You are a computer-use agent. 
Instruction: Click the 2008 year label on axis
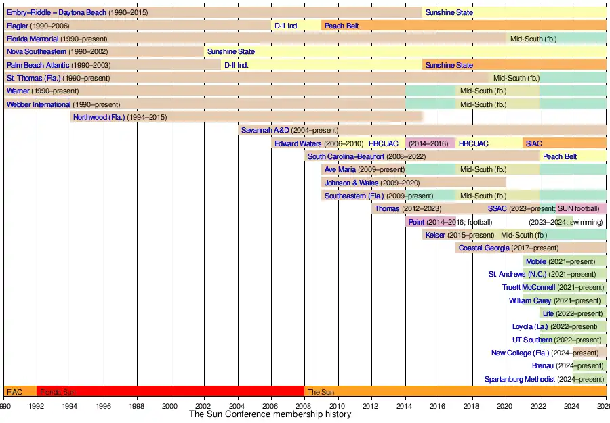[304, 406]
